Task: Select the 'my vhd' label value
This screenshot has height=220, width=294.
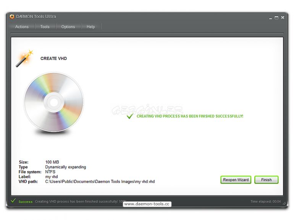Action: pyautogui.click(x=52, y=177)
